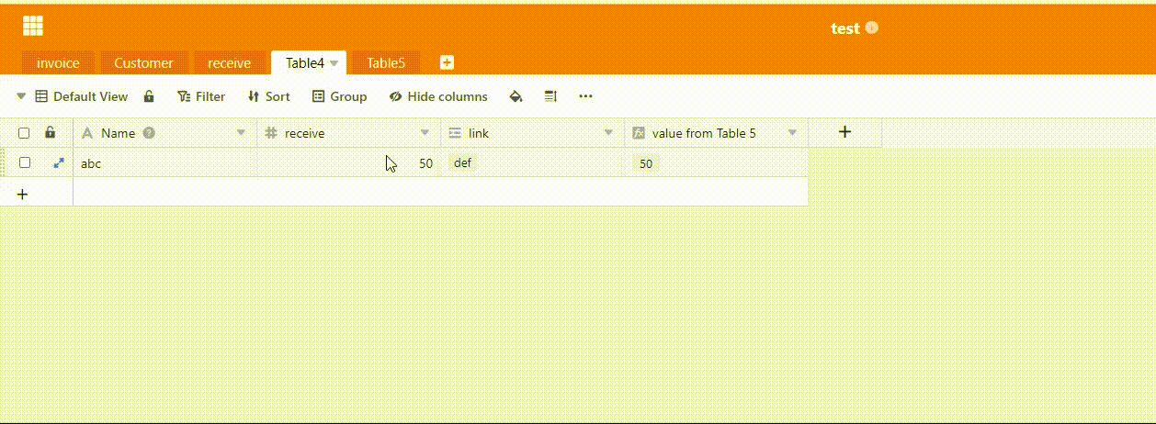Image resolution: width=1156 pixels, height=424 pixels.
Task: Open the link column dropdown arrow
Action: click(608, 133)
